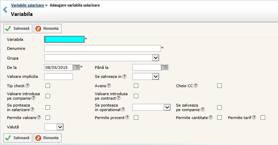Enable the Permite tarif checkbox
Viewport: 278px width, 145px height.
(x=263, y=117)
